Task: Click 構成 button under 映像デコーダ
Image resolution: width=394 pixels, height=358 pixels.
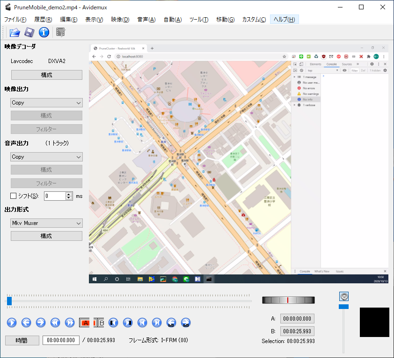Action: tap(46, 75)
